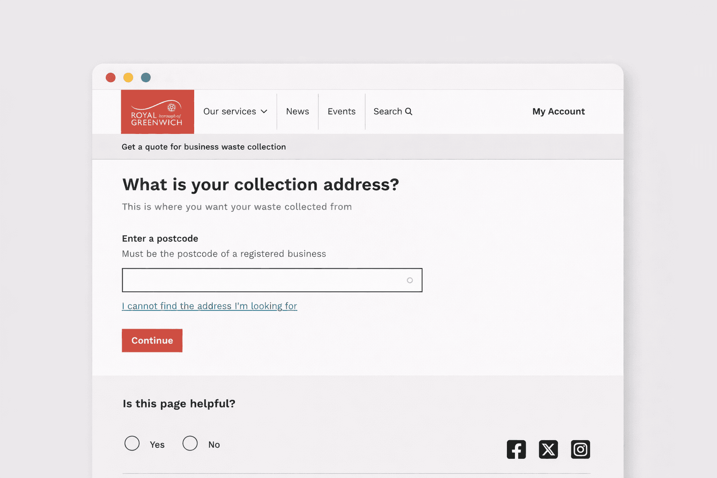
Task: Click the Royal Greenwich logo
Action: click(157, 112)
